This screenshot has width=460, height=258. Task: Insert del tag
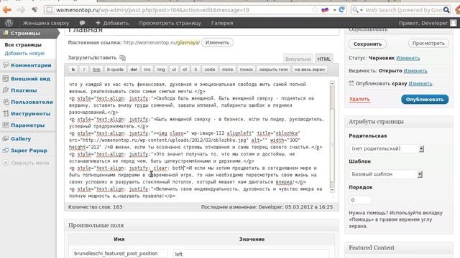point(134,70)
